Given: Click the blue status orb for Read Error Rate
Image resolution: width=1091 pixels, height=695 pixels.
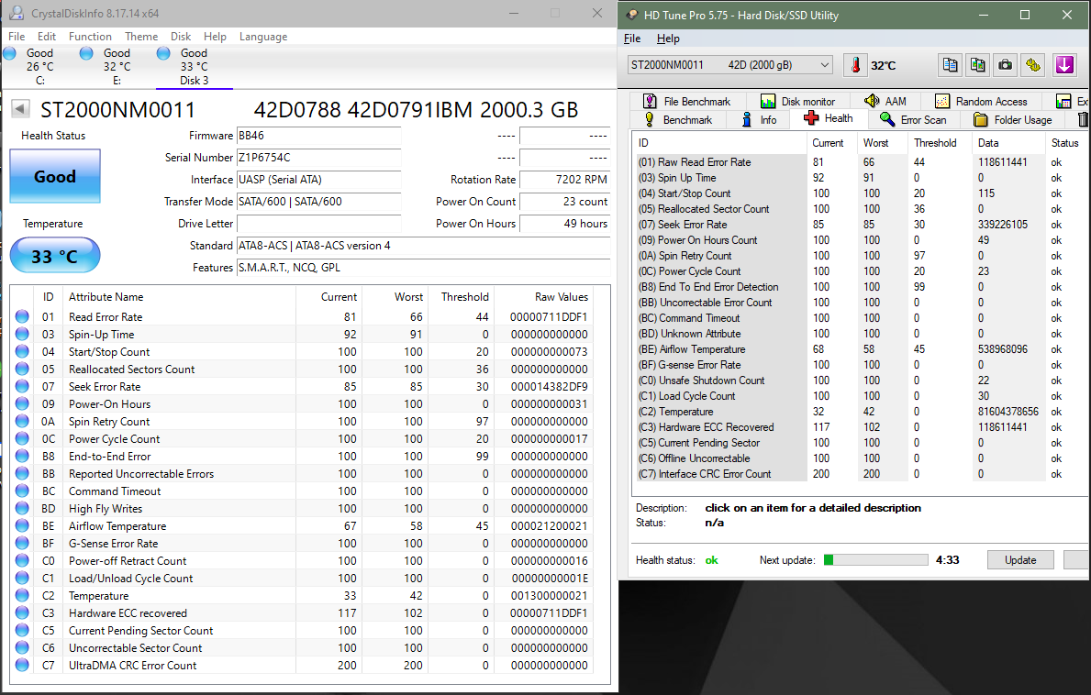Looking at the screenshot, I should 22,317.
